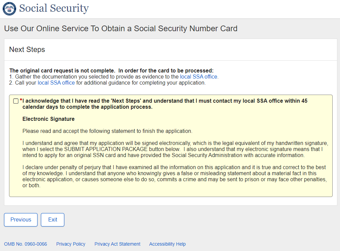Open local SSA office link in step 1
This screenshot has width=340, height=251.
199,77
